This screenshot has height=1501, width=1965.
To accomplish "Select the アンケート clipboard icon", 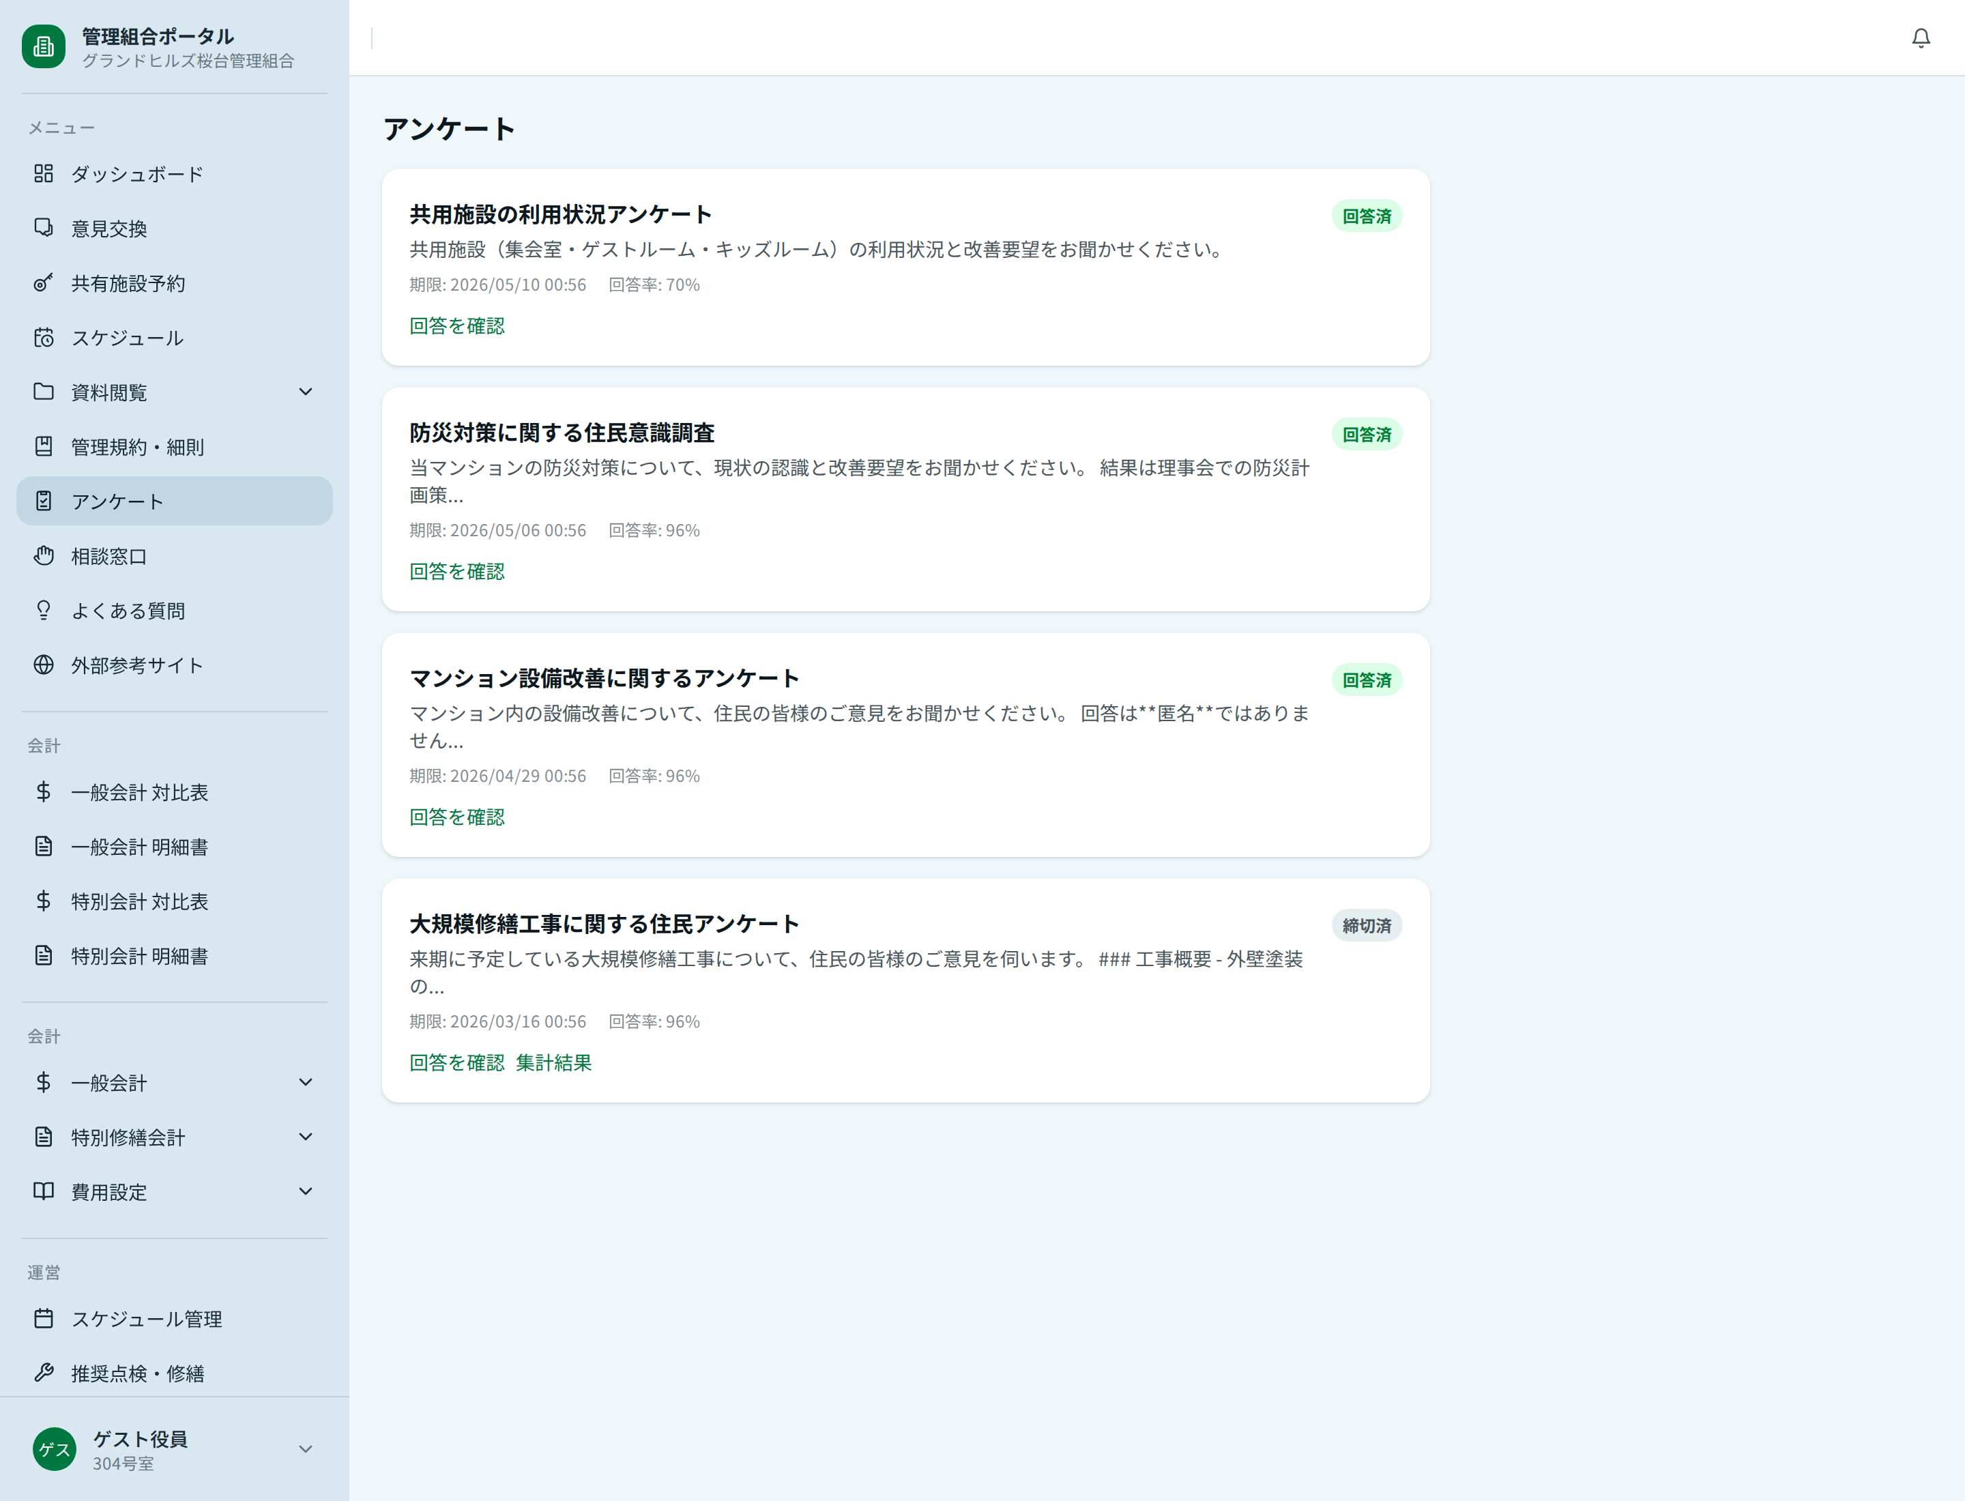I will pos(44,500).
